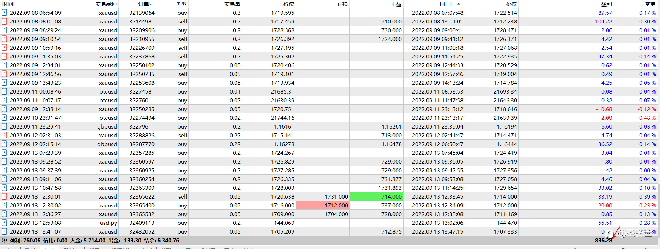Toggle the sort arrow on close time header
Viewport: 660px width, 249px height.
[x=459, y=4]
